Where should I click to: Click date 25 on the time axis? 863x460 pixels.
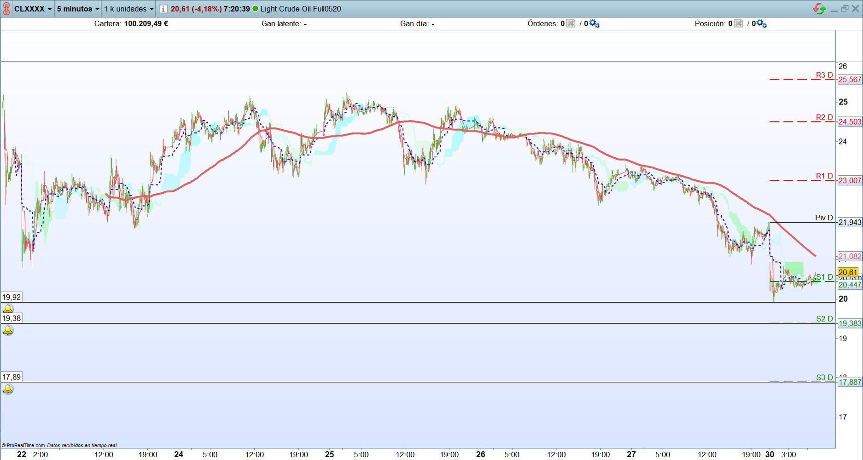point(329,454)
